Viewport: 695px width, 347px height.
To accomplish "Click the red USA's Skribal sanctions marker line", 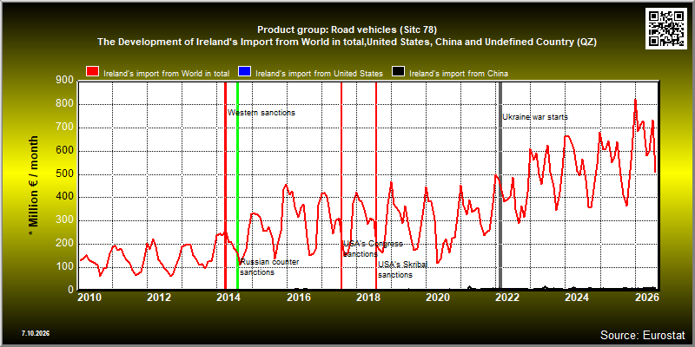I will pyautogui.click(x=376, y=186).
